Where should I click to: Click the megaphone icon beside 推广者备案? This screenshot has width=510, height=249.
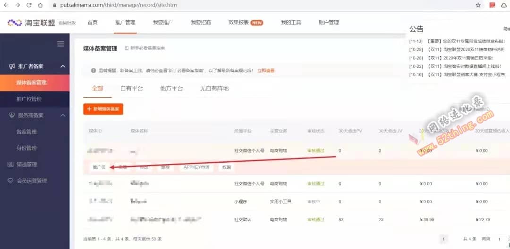click(12, 66)
